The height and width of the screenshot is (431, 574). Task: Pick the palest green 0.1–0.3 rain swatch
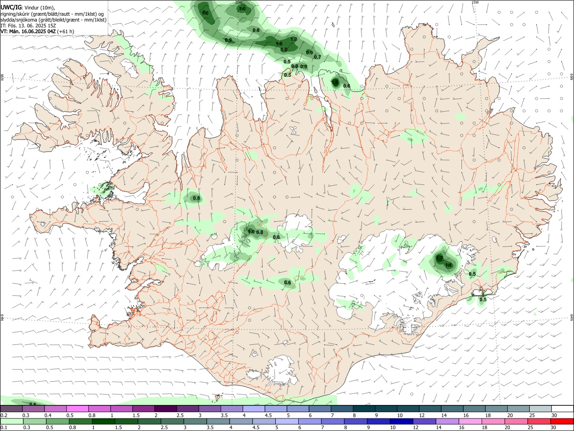12,422
